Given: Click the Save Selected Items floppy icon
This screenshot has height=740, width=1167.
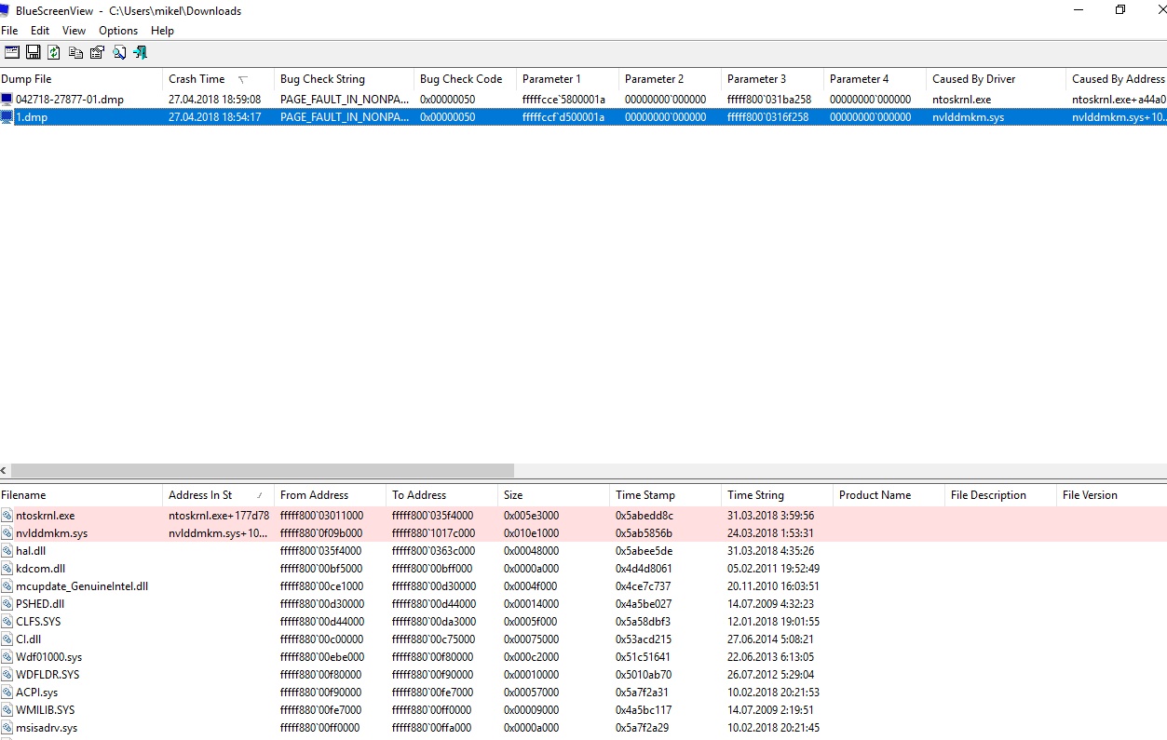Looking at the screenshot, I should (33, 52).
